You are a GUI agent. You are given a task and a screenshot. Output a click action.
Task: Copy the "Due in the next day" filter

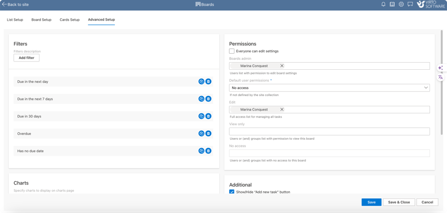coord(201,81)
